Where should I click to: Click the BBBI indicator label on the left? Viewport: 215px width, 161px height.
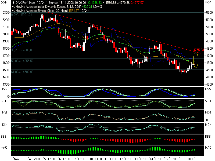[x=4, y=137]
